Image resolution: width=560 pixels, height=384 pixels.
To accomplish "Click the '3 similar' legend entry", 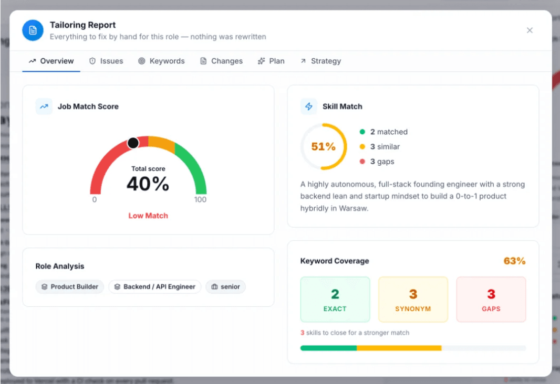I will click(x=380, y=146).
